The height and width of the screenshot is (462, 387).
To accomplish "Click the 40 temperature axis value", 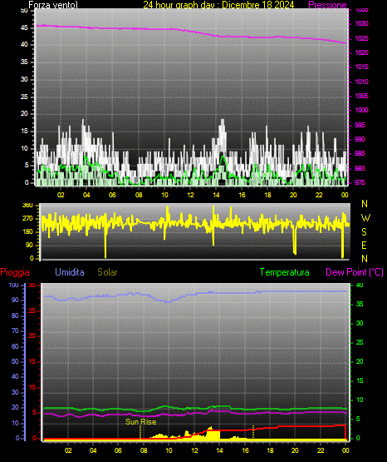I will coord(360,286).
